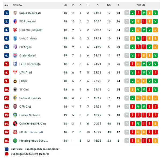Click the FORMĂ column header

tap(141, 5)
